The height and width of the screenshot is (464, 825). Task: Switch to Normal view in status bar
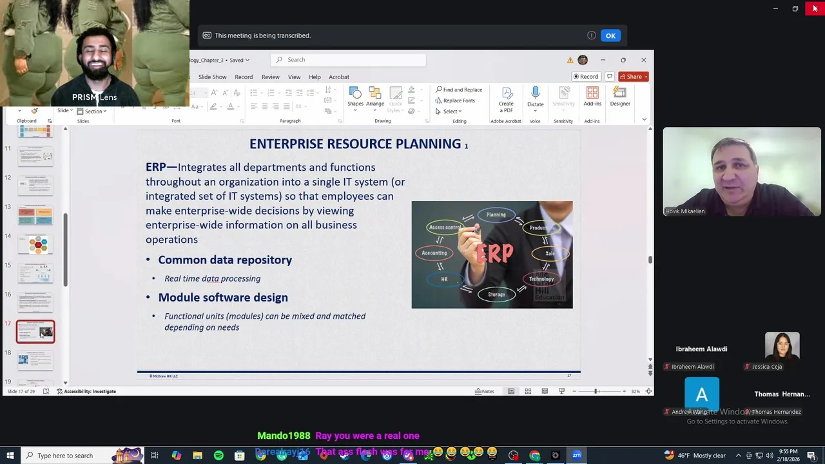click(x=511, y=391)
